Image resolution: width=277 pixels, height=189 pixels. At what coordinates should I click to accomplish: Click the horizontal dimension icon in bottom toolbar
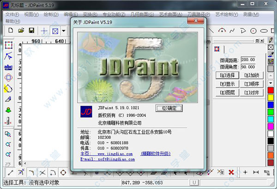[256, 172]
